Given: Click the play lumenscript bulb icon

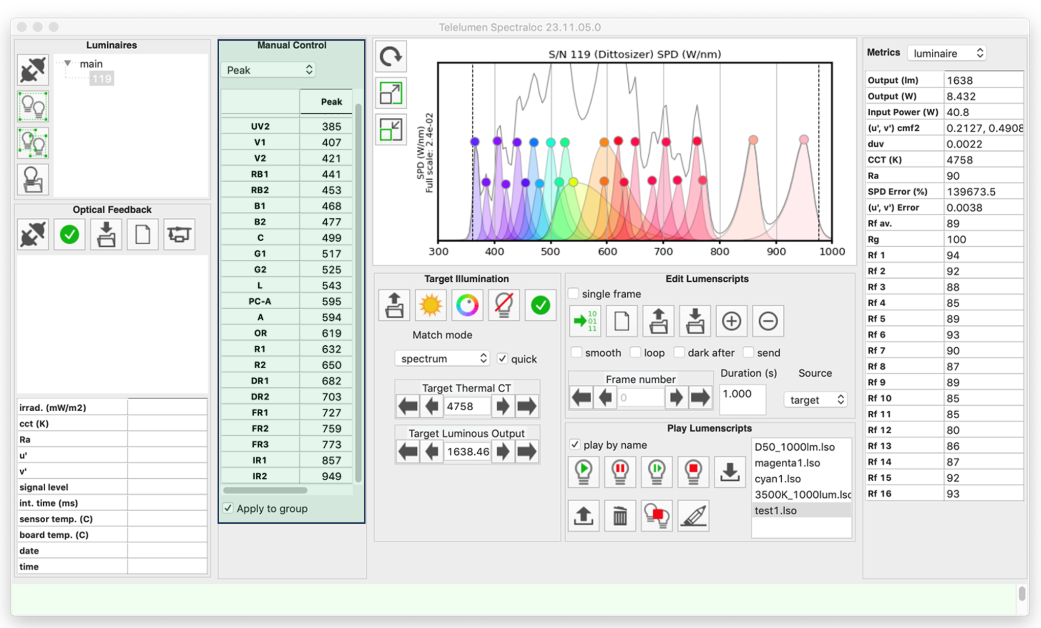Looking at the screenshot, I should point(584,472).
